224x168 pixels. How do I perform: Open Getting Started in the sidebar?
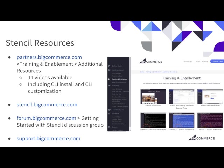pyautogui.click(x=117, y=66)
